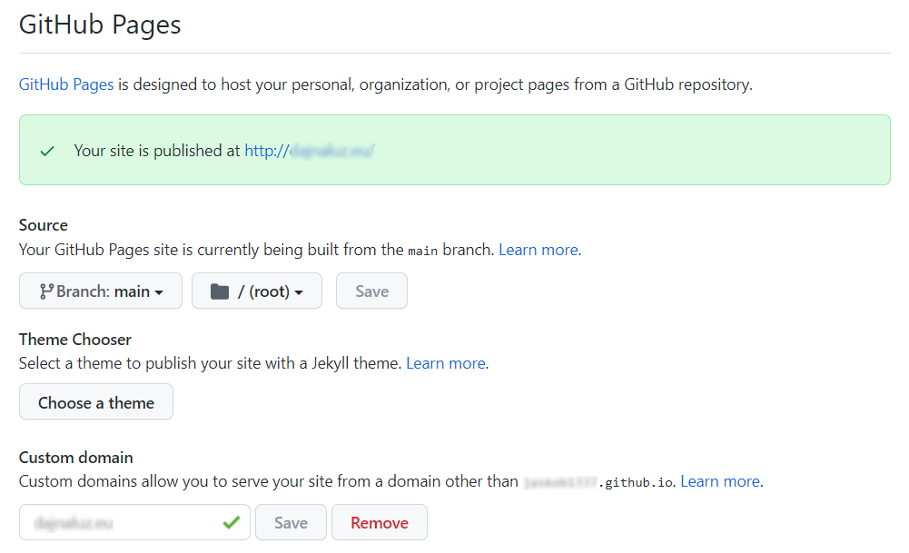Viewport: 909px width, 553px height.
Task: Open the published site URL link
Action: 310,151
